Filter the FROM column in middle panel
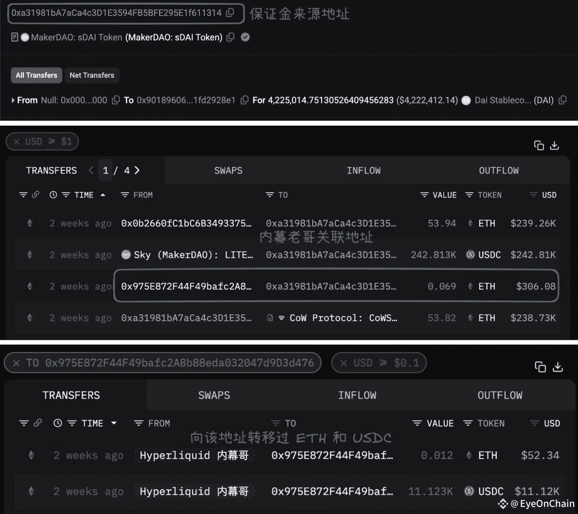The image size is (578, 514). [x=125, y=195]
